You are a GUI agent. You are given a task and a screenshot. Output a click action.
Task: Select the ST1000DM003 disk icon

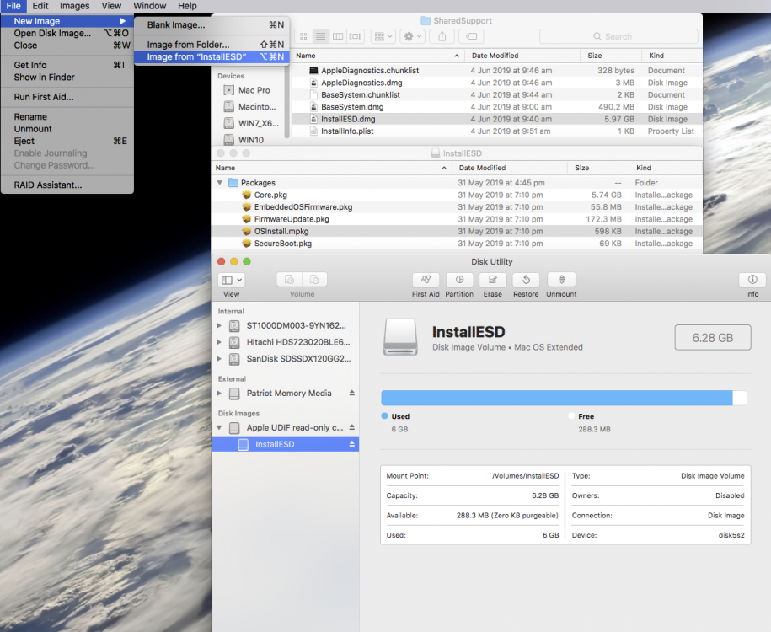(x=234, y=325)
